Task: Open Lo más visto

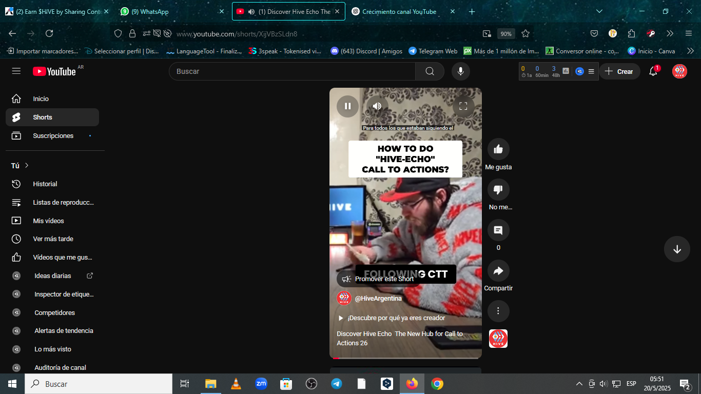Action: pyautogui.click(x=52, y=349)
